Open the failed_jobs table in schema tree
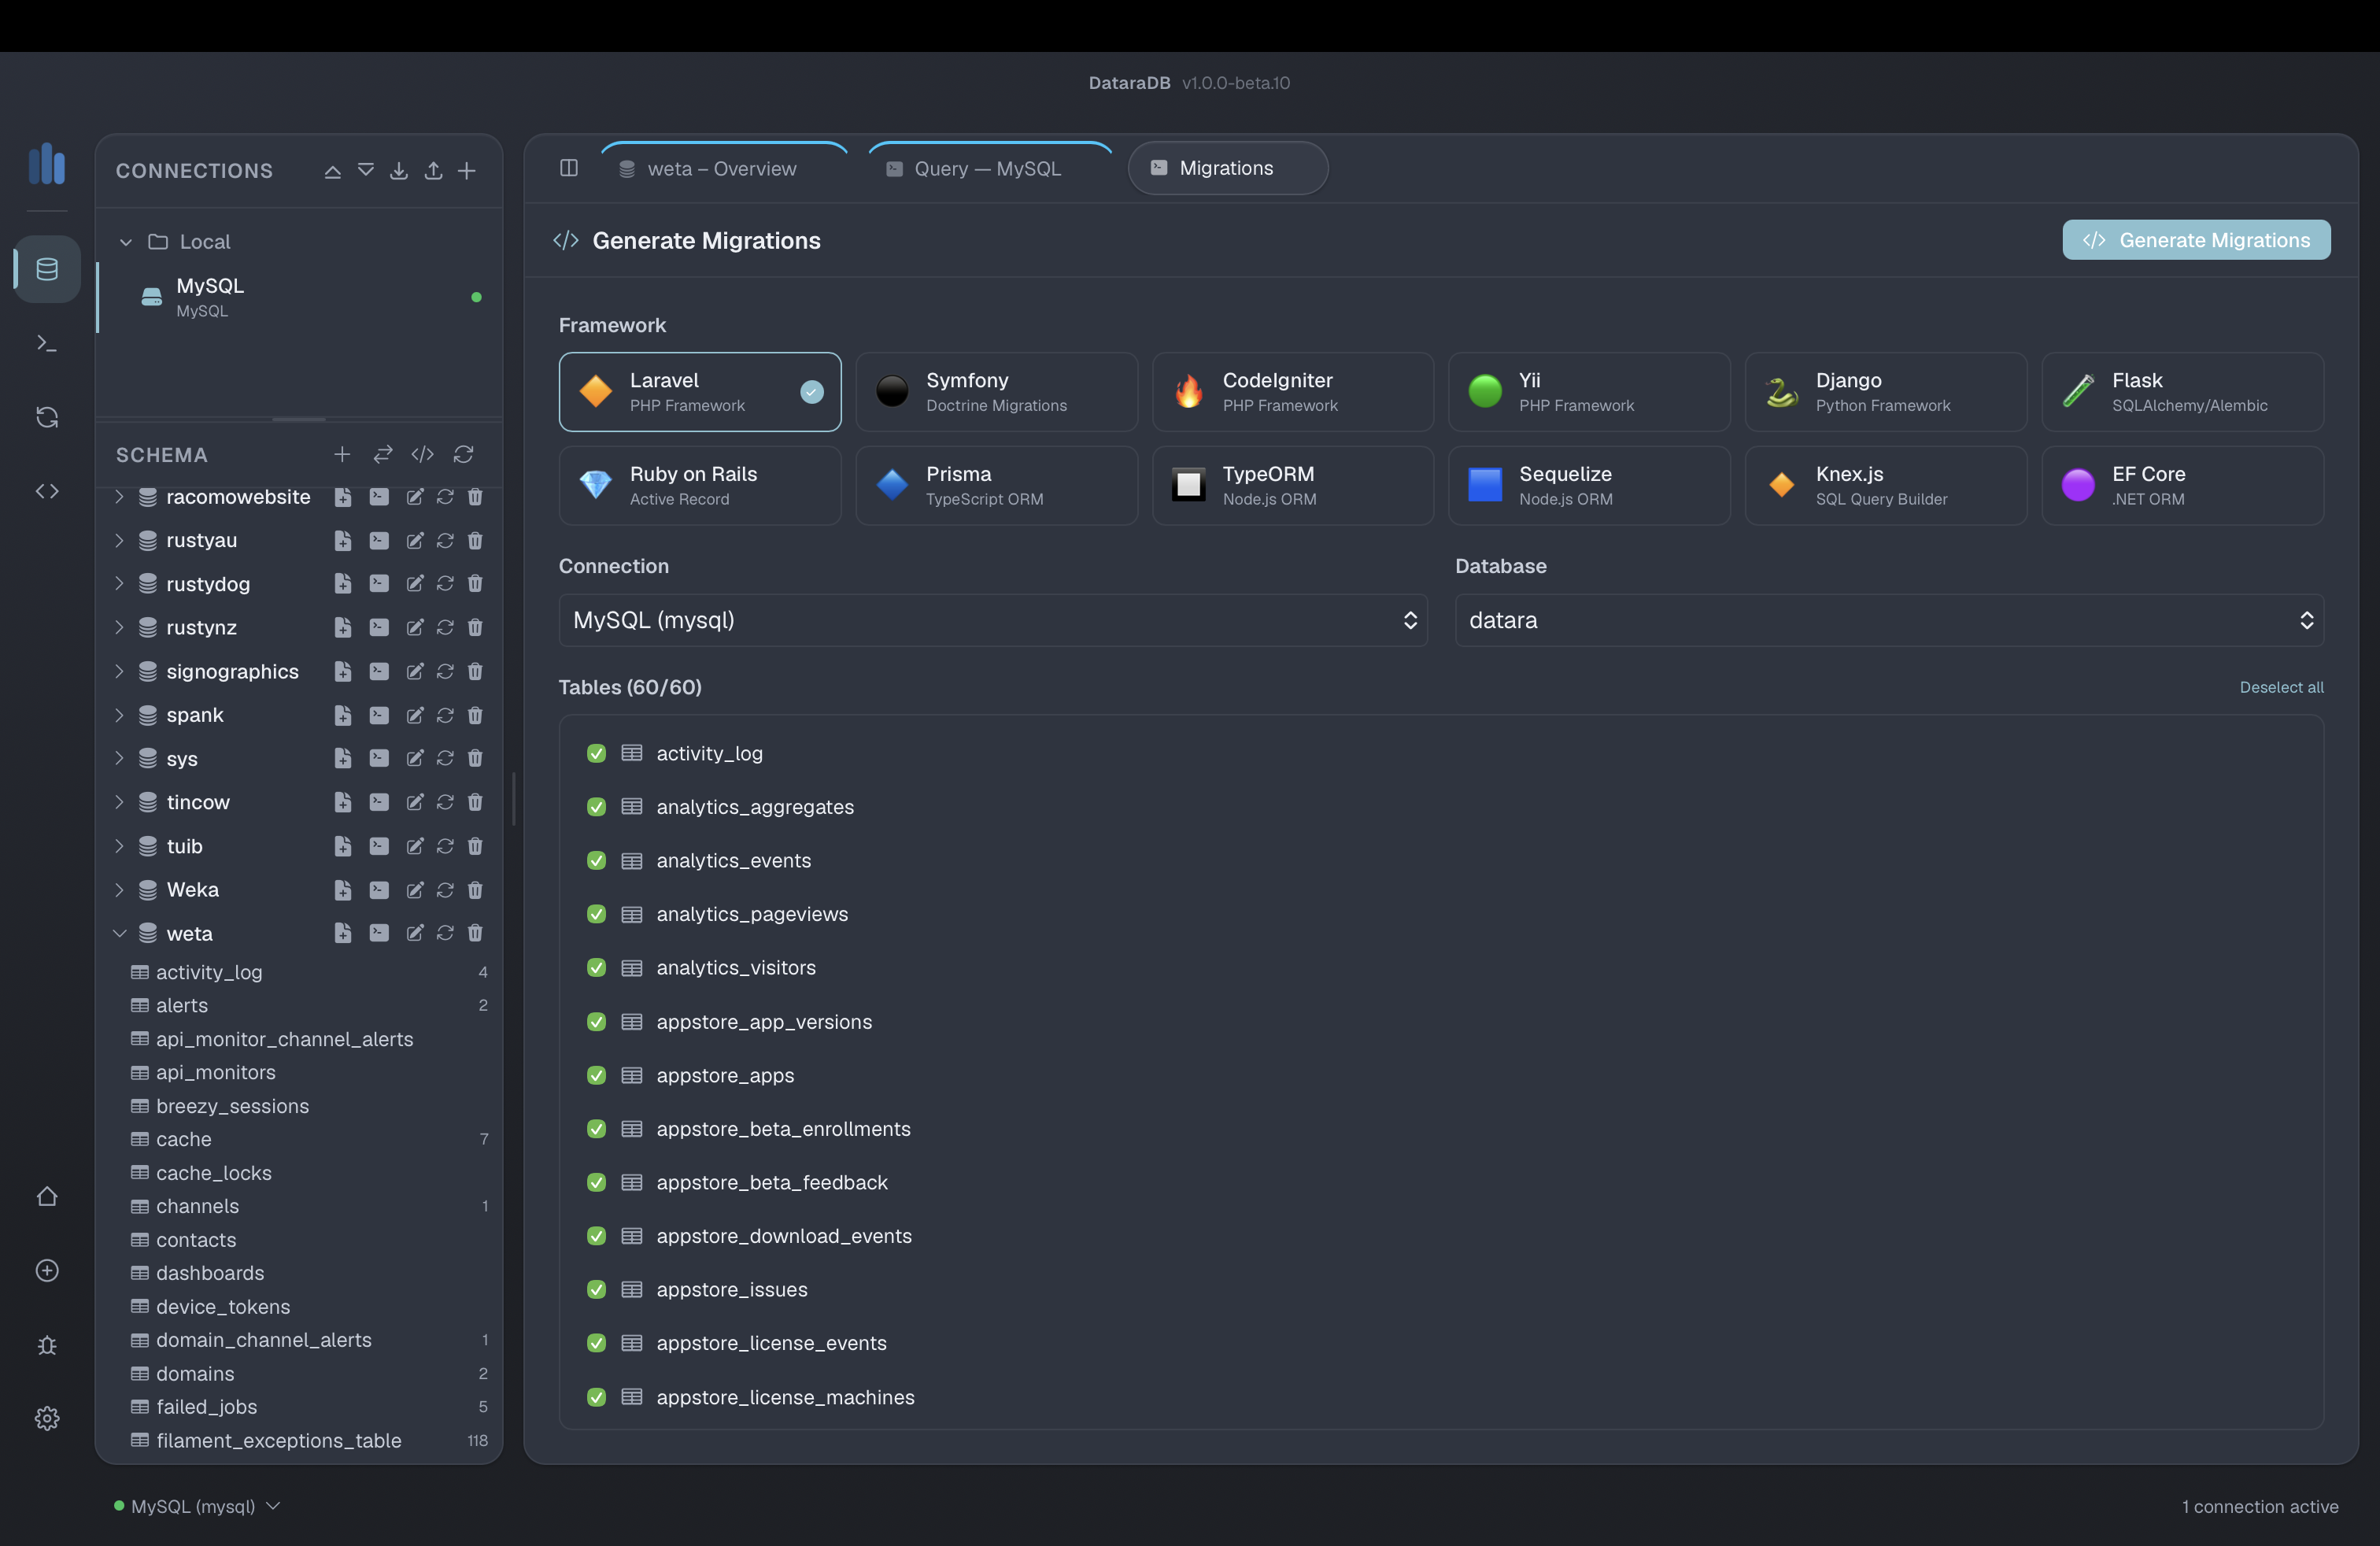Image resolution: width=2380 pixels, height=1546 pixels. pos(206,1407)
